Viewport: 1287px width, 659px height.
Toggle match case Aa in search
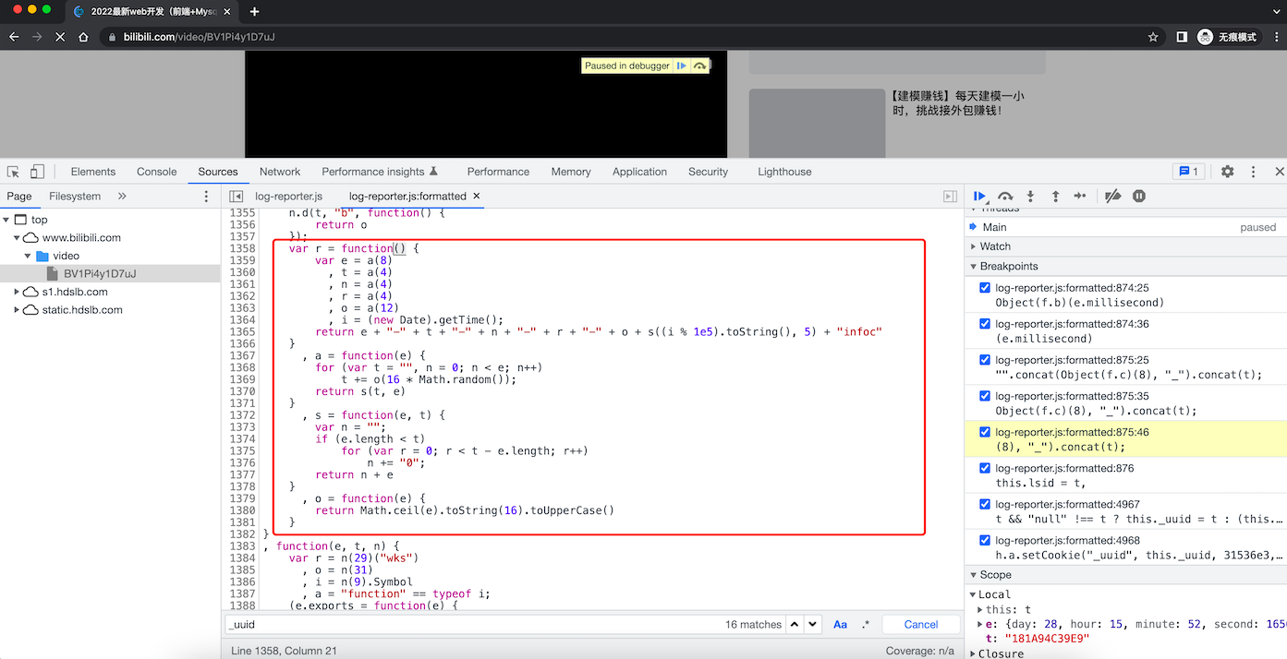click(841, 625)
